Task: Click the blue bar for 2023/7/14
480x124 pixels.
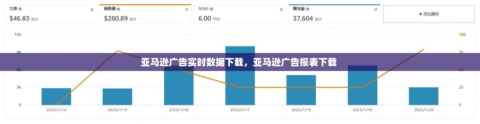Action: click(x=56, y=96)
